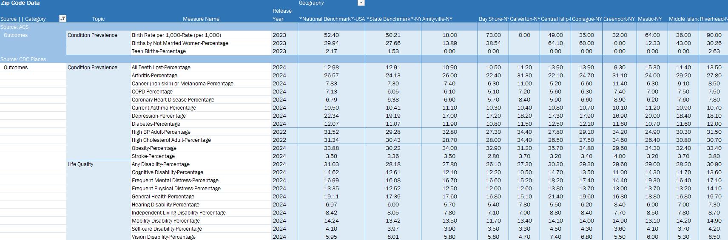
Task: Select Riverhead birth rate value 90.00
Action: pos(714,35)
